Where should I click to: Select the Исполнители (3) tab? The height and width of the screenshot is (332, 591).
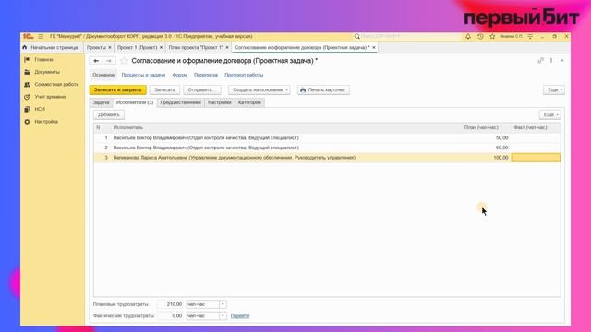pyautogui.click(x=135, y=102)
